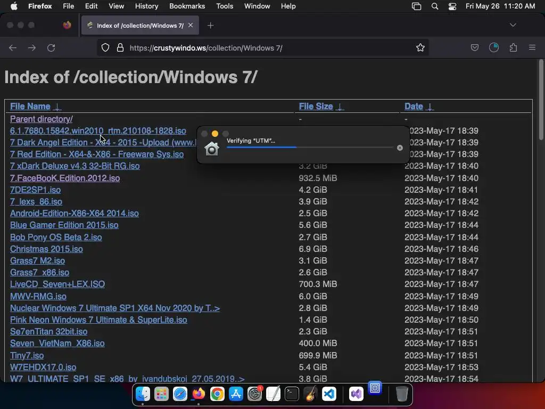Open Google Chrome from the Dock
The image size is (545, 409).
[217, 394]
